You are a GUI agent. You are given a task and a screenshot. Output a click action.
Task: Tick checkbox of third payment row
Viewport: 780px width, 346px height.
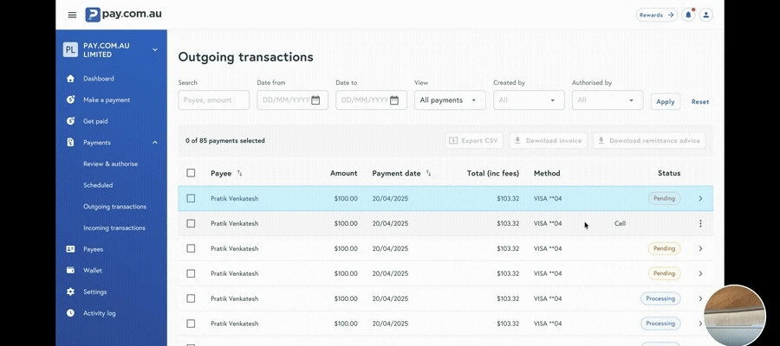(191, 248)
